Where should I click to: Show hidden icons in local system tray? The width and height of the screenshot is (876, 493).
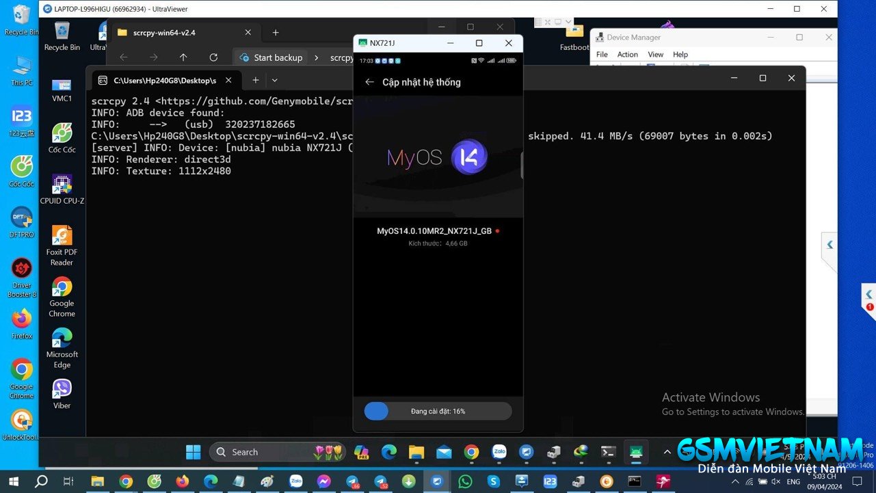tap(735, 481)
